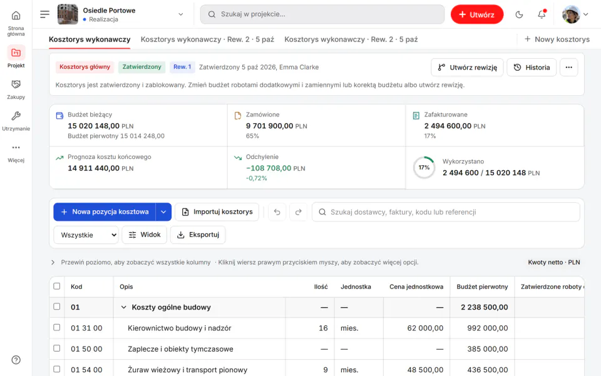Open notifications bell icon
The height and width of the screenshot is (376, 601).
[542, 14]
